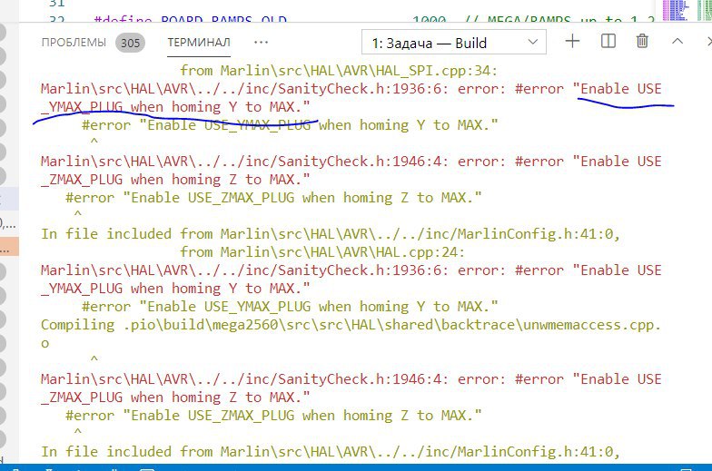Switch to the ТЕРМИНАЛ tab

pos(199,43)
